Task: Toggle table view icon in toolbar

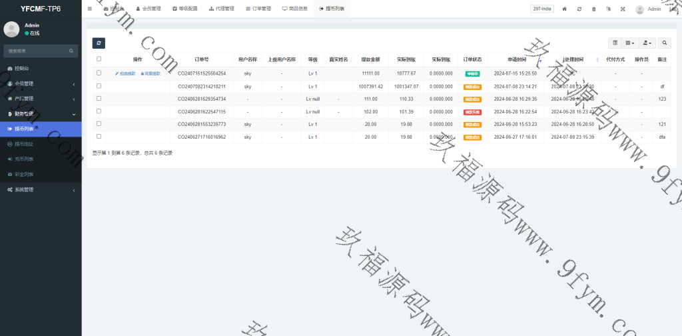Action: tap(615, 43)
